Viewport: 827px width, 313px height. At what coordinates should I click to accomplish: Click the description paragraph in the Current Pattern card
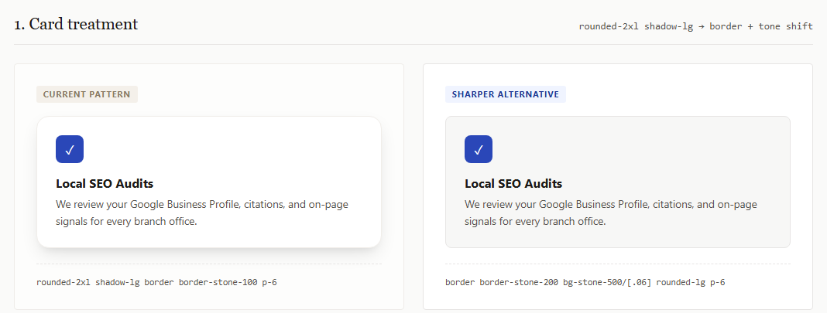(x=202, y=213)
